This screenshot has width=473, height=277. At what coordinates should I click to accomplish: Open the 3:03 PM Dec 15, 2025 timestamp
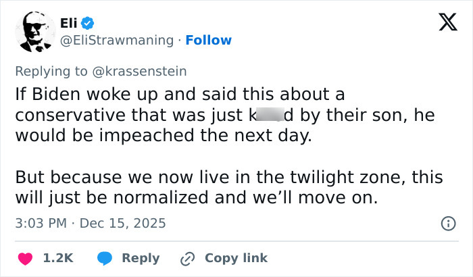pos(91,223)
